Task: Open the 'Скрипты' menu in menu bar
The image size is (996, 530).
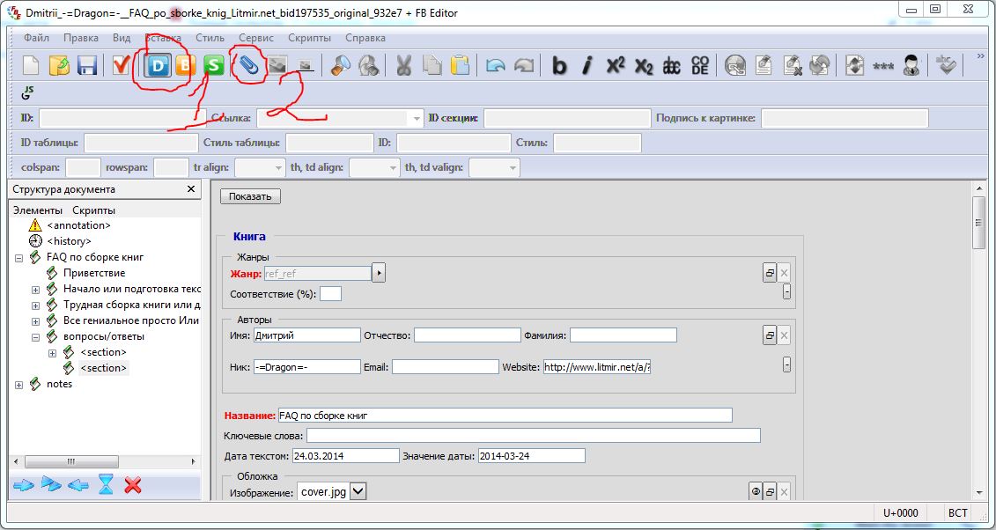Action: pyautogui.click(x=309, y=38)
